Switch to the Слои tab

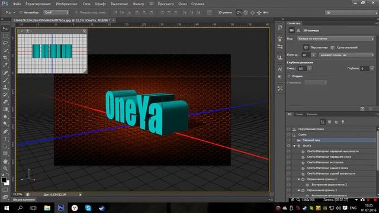[299, 114]
